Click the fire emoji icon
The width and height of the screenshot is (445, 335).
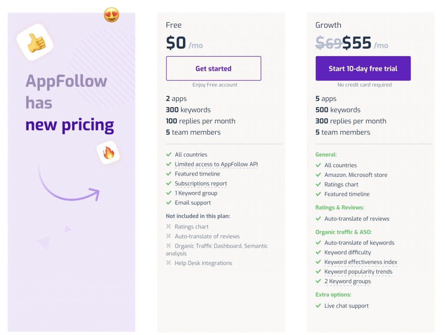(108, 153)
